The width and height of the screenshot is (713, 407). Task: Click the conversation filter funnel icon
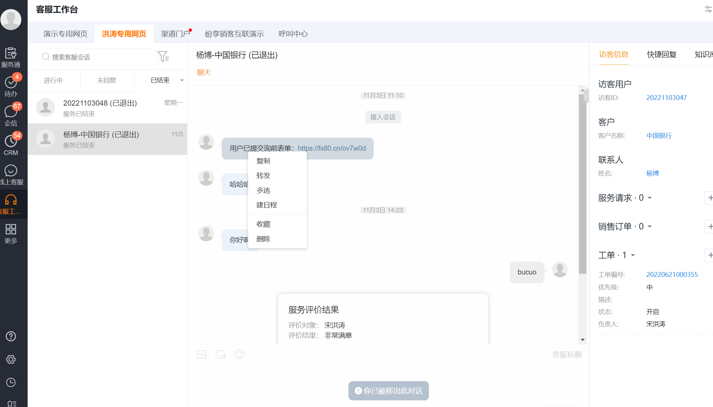[163, 57]
